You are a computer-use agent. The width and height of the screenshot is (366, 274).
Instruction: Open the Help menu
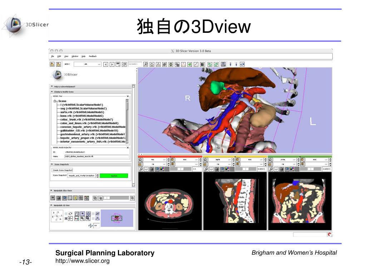tap(83, 56)
